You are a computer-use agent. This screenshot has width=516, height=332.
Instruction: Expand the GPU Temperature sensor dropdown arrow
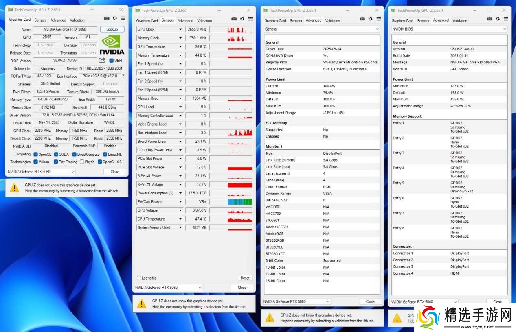[180, 47]
